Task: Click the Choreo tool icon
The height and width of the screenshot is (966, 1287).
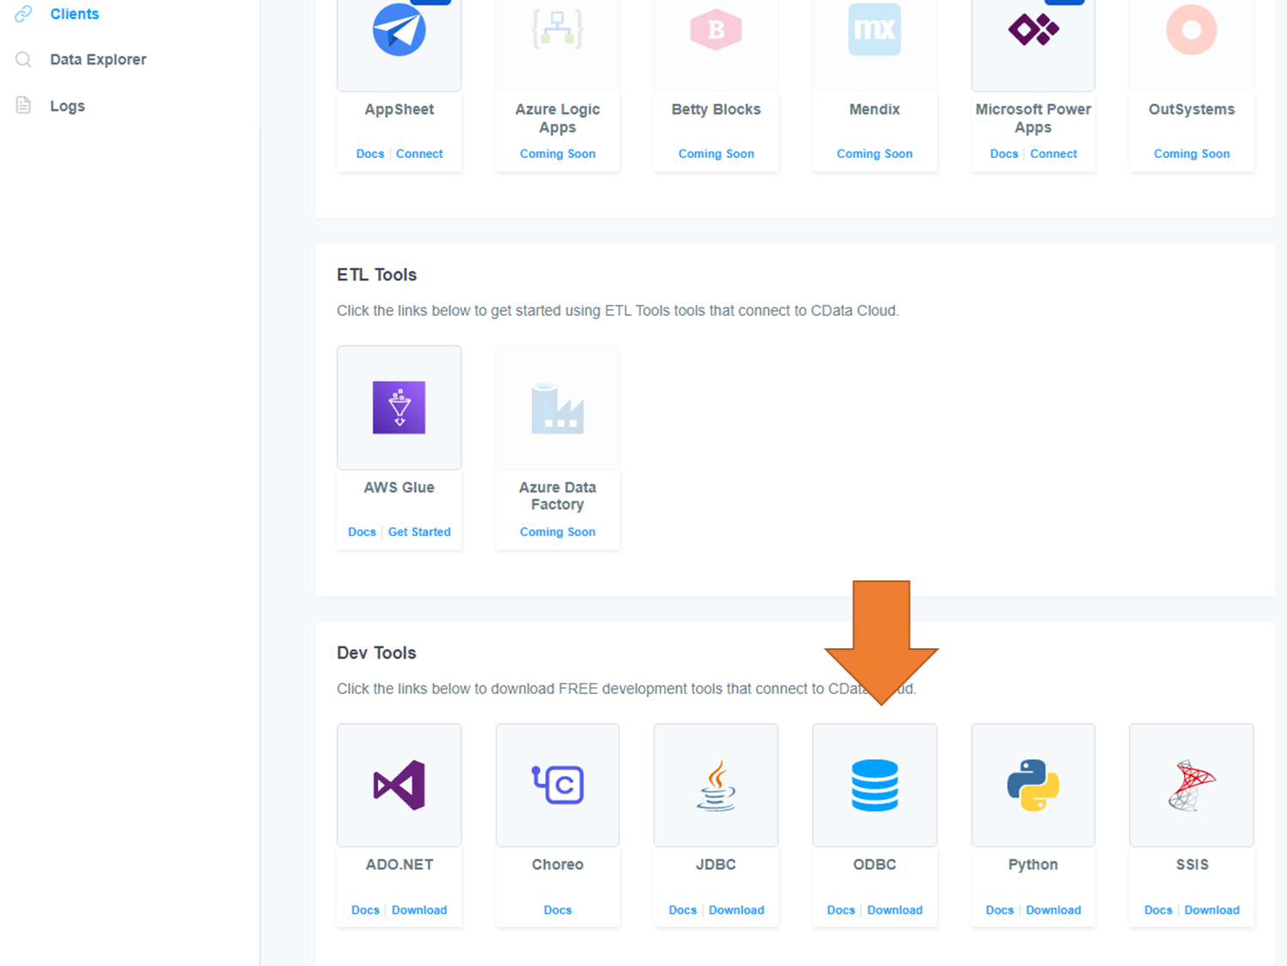Action: pyautogui.click(x=557, y=784)
